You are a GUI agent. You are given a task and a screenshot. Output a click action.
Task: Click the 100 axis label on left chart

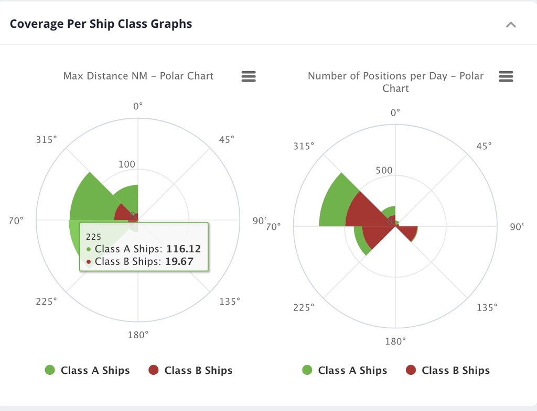point(127,164)
